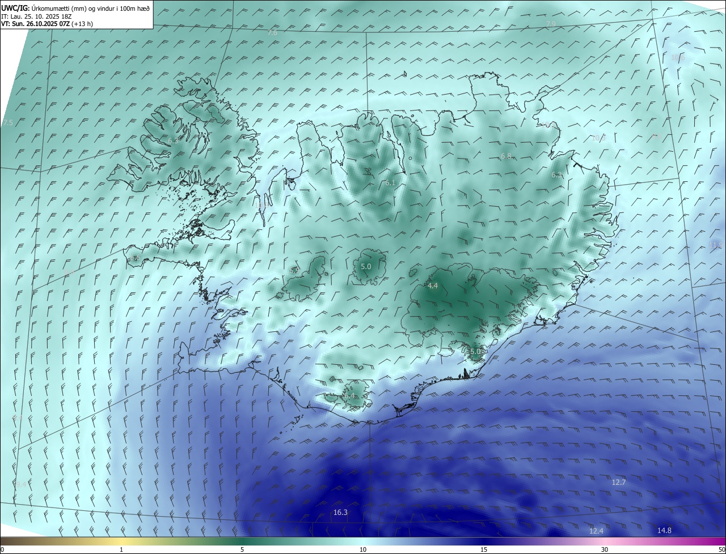Click the color scale label 0
This screenshot has height=554, width=726.
tap(2, 549)
